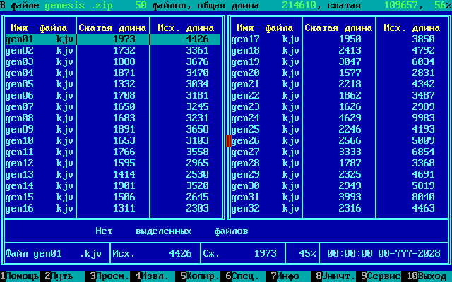Click the left panel's Имя файла column header

tap(39, 28)
